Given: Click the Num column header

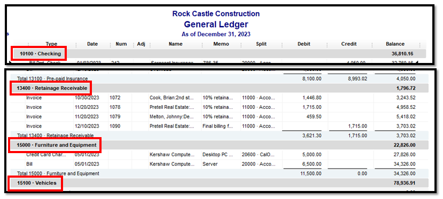Looking at the screenshot, I should [121, 44].
